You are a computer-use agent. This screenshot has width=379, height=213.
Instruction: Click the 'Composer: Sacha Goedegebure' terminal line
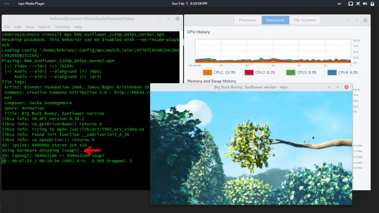(x=38, y=103)
